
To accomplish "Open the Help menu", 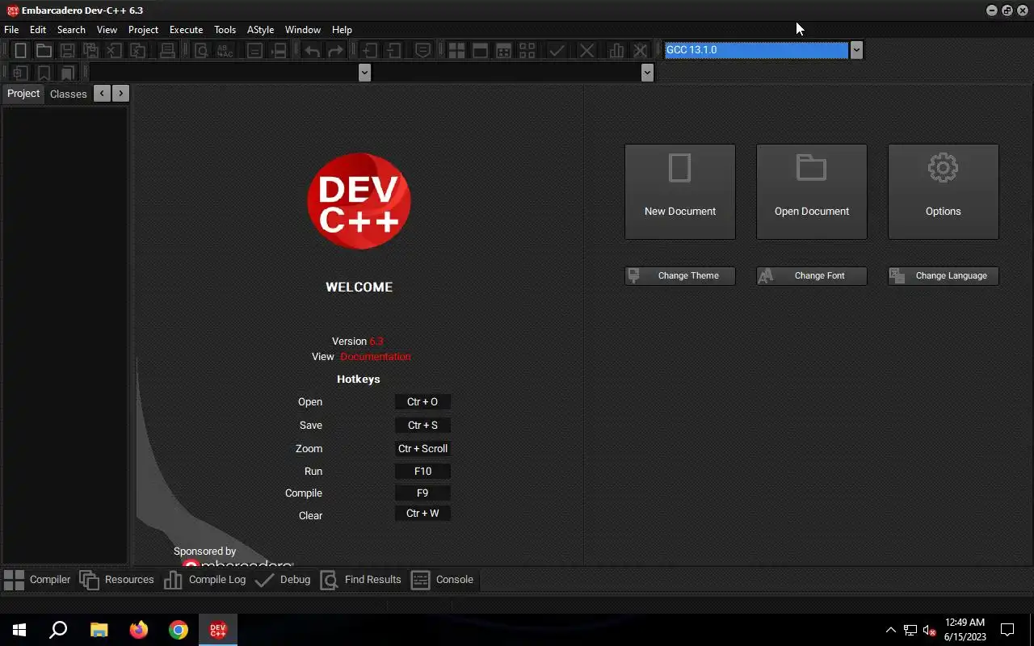I will [342, 29].
